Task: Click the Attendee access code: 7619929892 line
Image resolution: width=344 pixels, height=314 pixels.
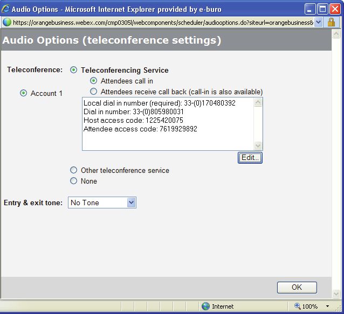Action: pyautogui.click(x=140, y=129)
